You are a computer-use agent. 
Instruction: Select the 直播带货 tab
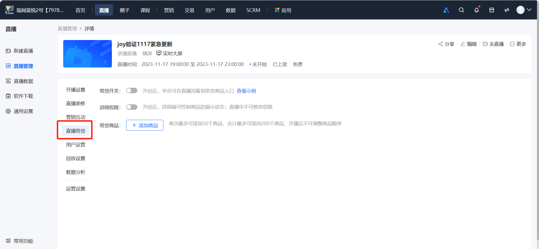point(76,131)
